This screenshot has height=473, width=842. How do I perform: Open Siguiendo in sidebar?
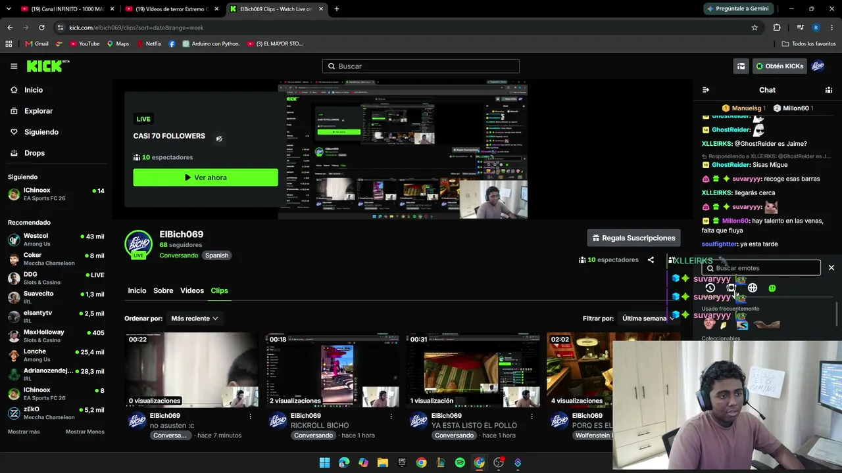click(57, 132)
